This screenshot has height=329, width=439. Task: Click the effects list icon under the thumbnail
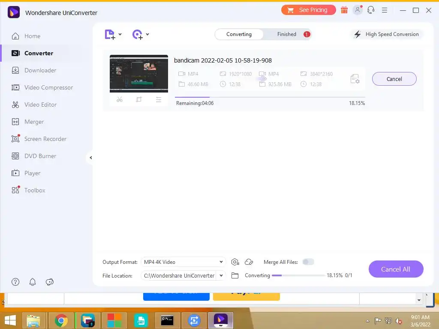pos(159,99)
